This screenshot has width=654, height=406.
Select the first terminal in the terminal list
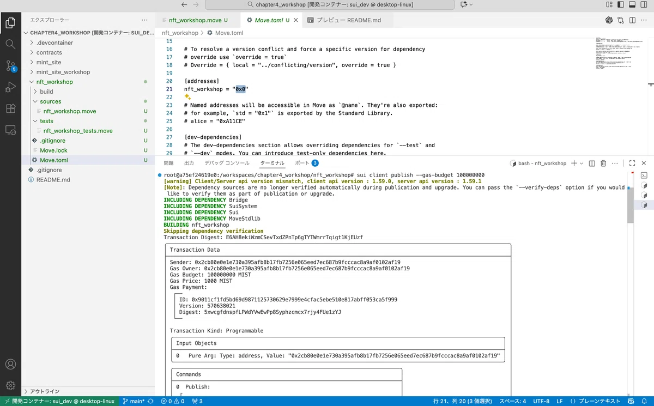coord(644,175)
